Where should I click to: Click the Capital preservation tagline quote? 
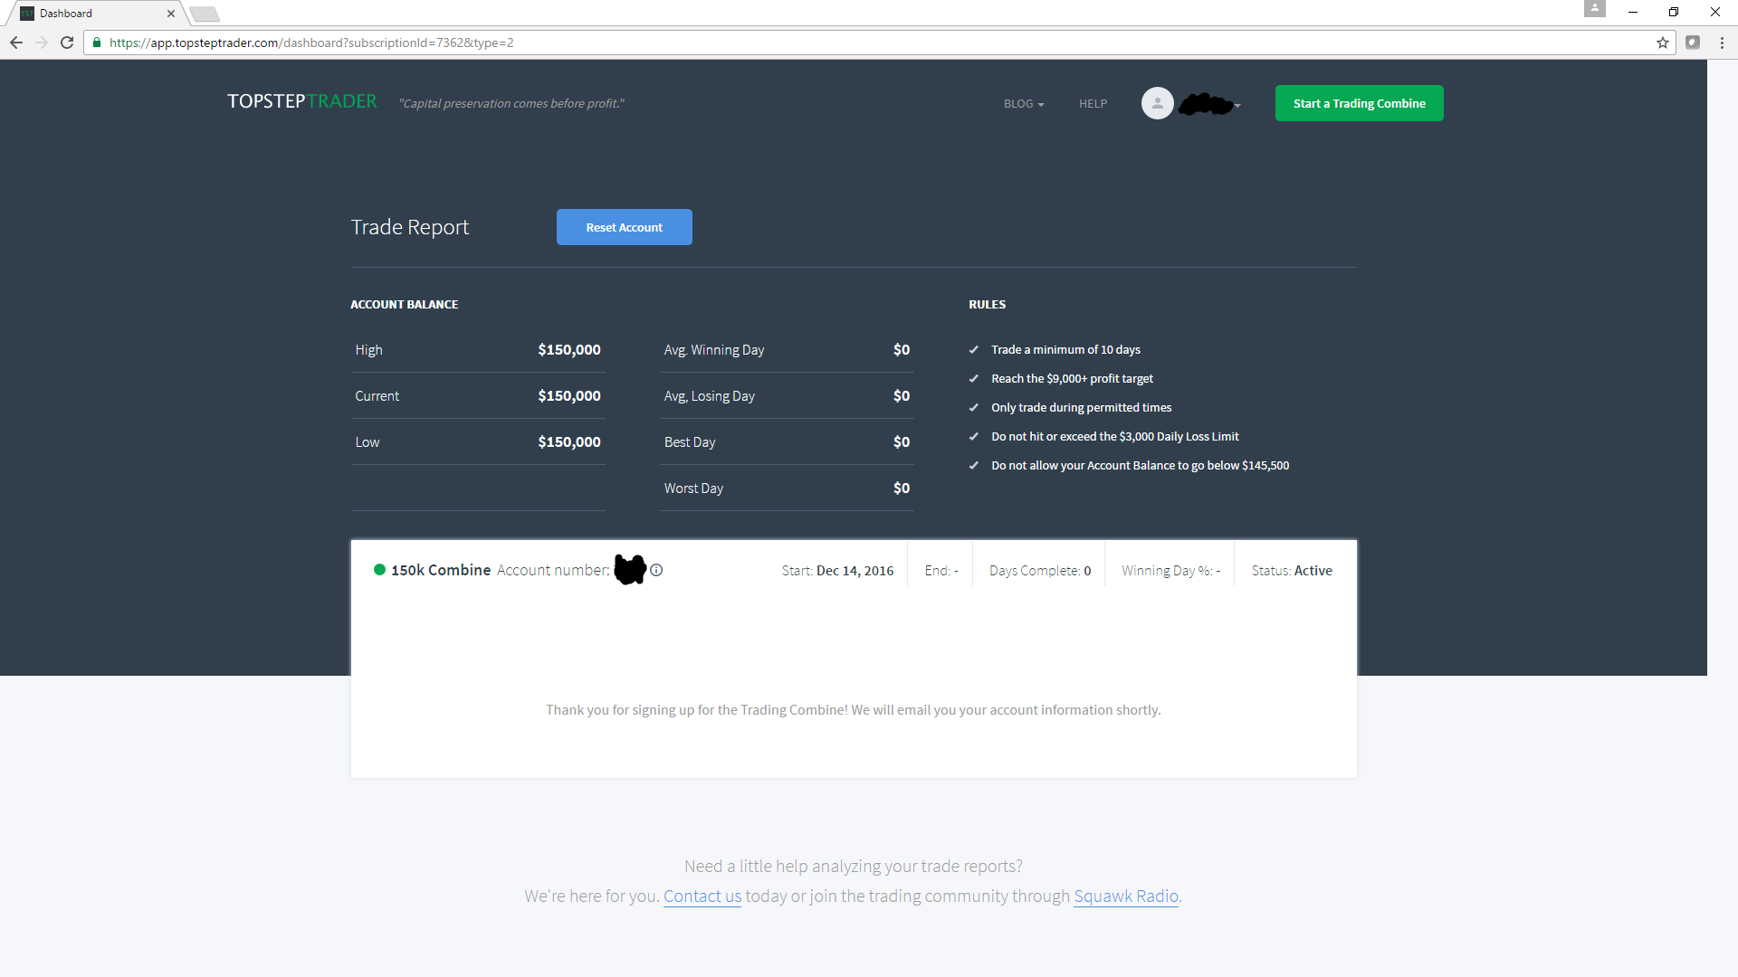click(511, 104)
